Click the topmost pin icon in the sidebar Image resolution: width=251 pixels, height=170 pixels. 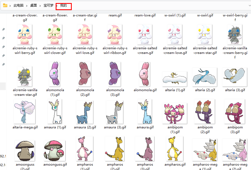click(x=4, y=29)
